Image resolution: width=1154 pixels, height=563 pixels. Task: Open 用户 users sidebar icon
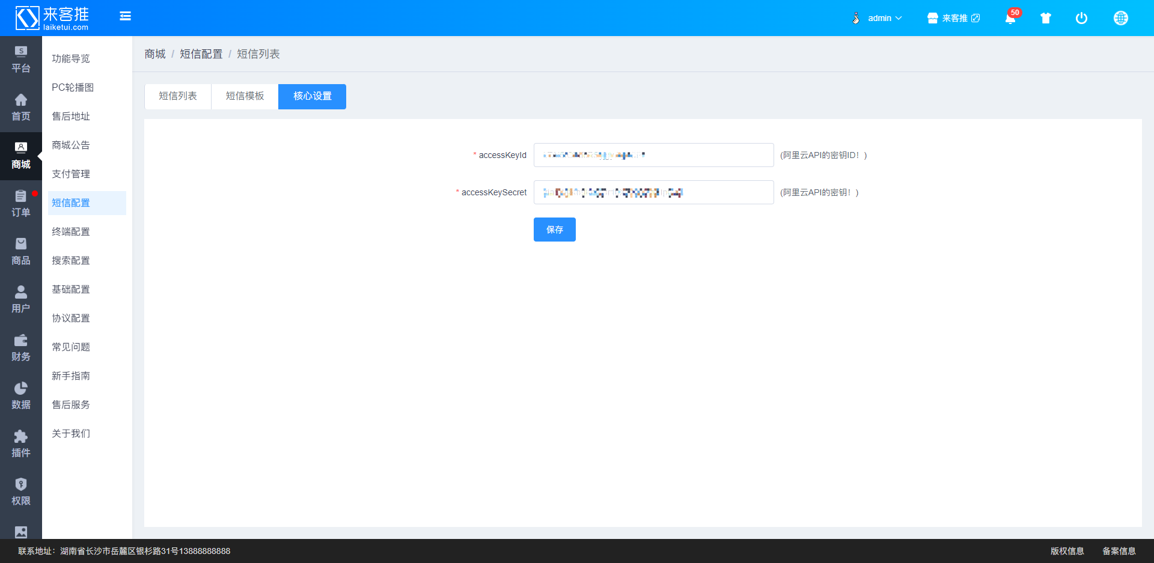(x=21, y=300)
